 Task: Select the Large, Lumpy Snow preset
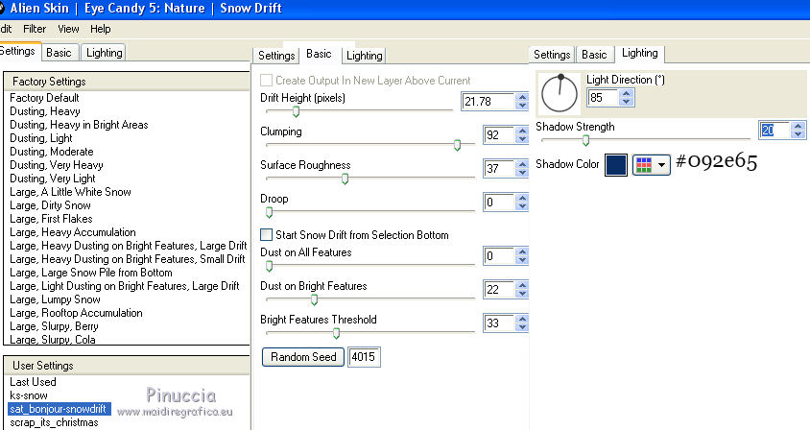tap(56, 299)
